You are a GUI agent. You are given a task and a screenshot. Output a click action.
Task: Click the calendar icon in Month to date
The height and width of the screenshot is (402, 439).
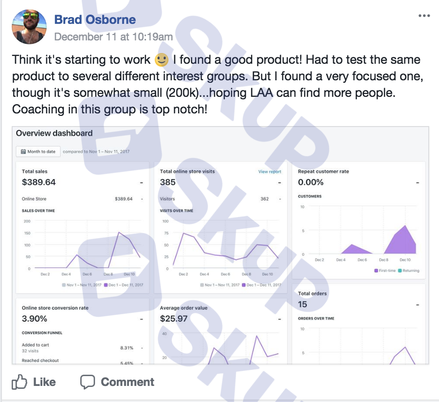tap(23, 151)
